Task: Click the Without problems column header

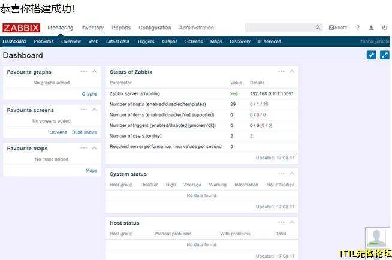Action: pyautogui.click(x=173, y=234)
